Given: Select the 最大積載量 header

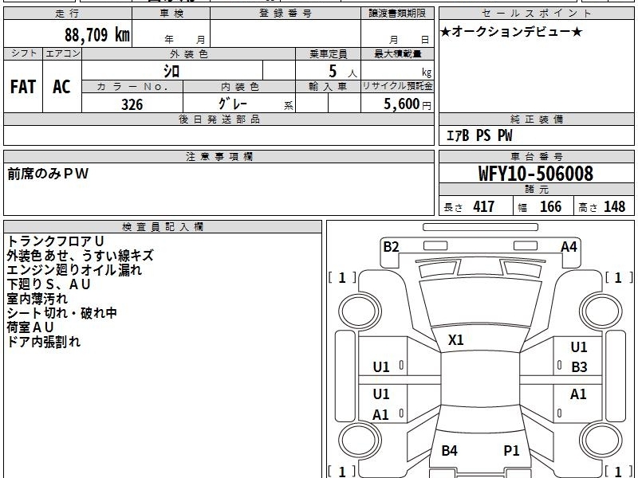Looking at the screenshot, I should click(397, 53).
